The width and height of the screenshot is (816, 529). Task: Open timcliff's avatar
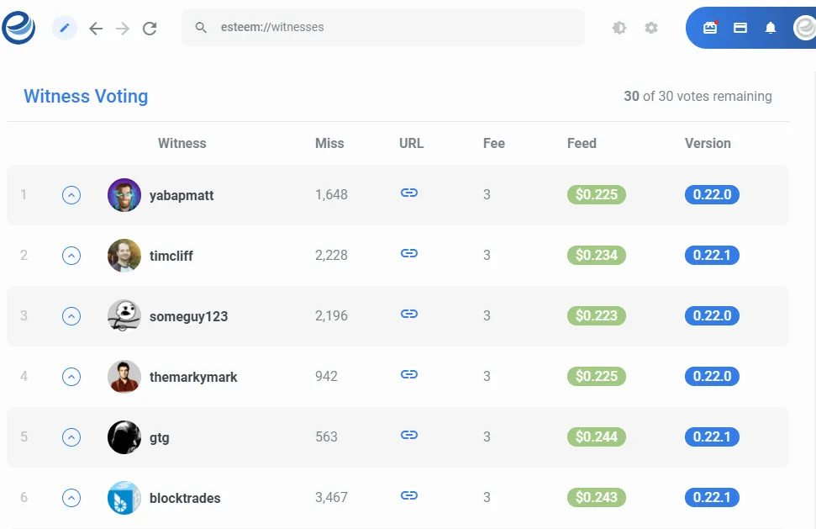[x=124, y=255]
